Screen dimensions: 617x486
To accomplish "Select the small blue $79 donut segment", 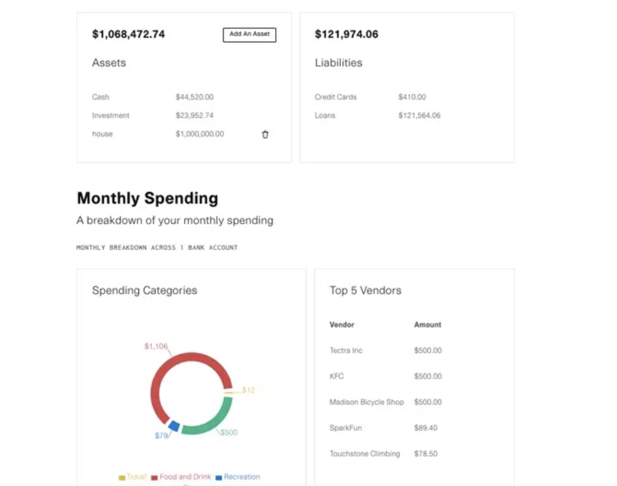I will [174, 426].
